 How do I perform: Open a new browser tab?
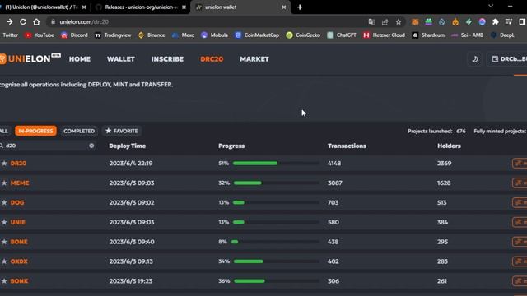300,7
